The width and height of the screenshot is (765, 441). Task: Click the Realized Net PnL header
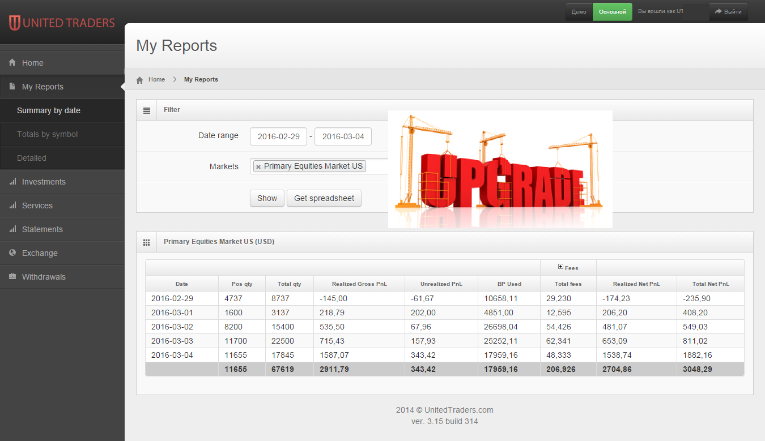click(636, 284)
